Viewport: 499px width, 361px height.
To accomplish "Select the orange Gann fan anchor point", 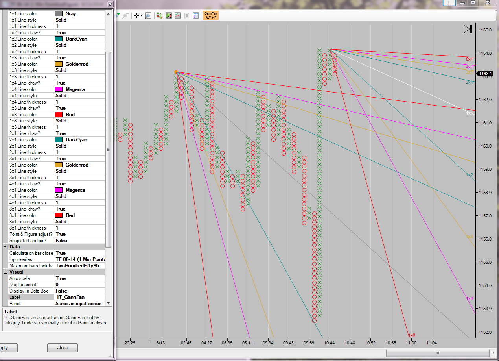I will pos(176,72).
